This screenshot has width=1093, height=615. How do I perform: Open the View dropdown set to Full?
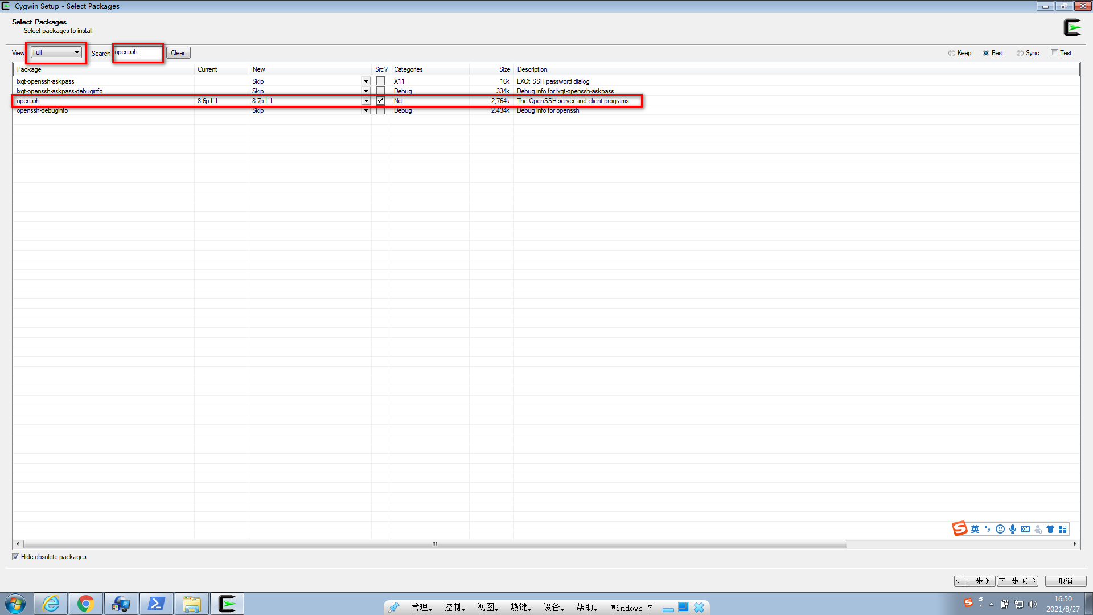coord(56,52)
